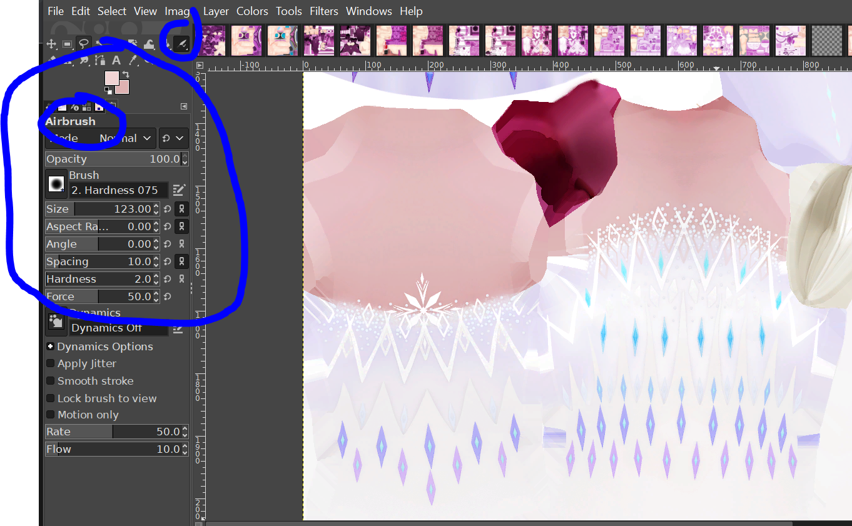Open the Colors menu

[x=252, y=11]
